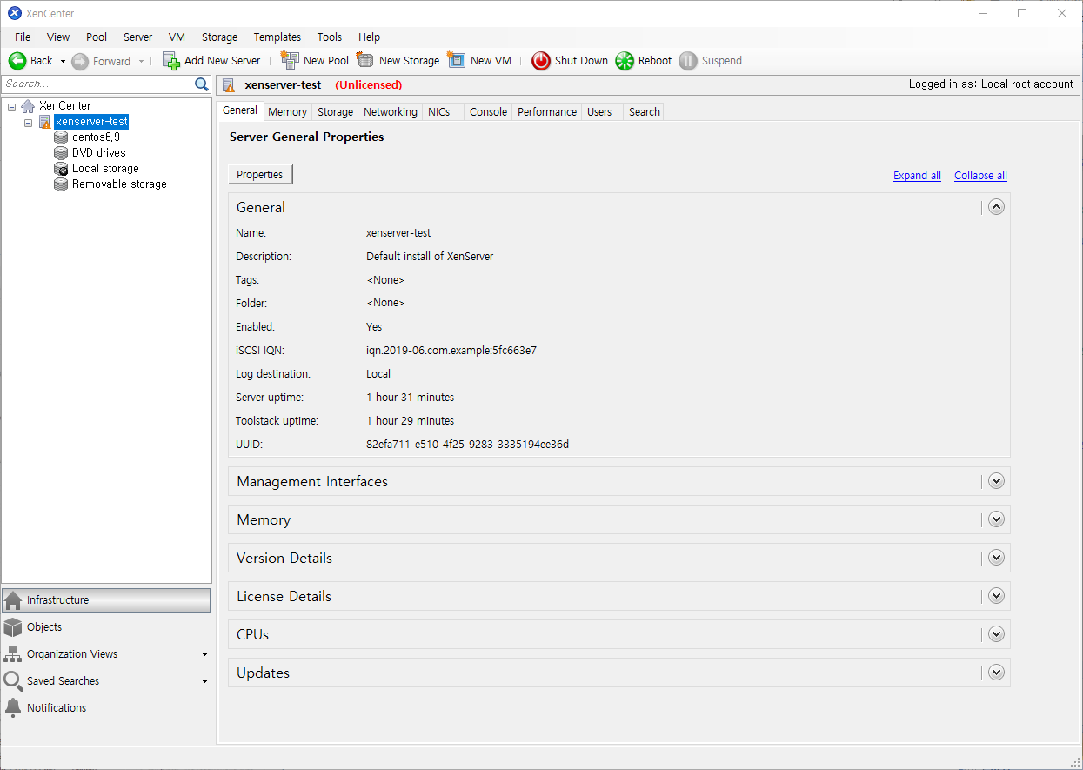Click the centos6.9 storage disk icon
This screenshot has height=770, width=1083.
tap(61, 137)
